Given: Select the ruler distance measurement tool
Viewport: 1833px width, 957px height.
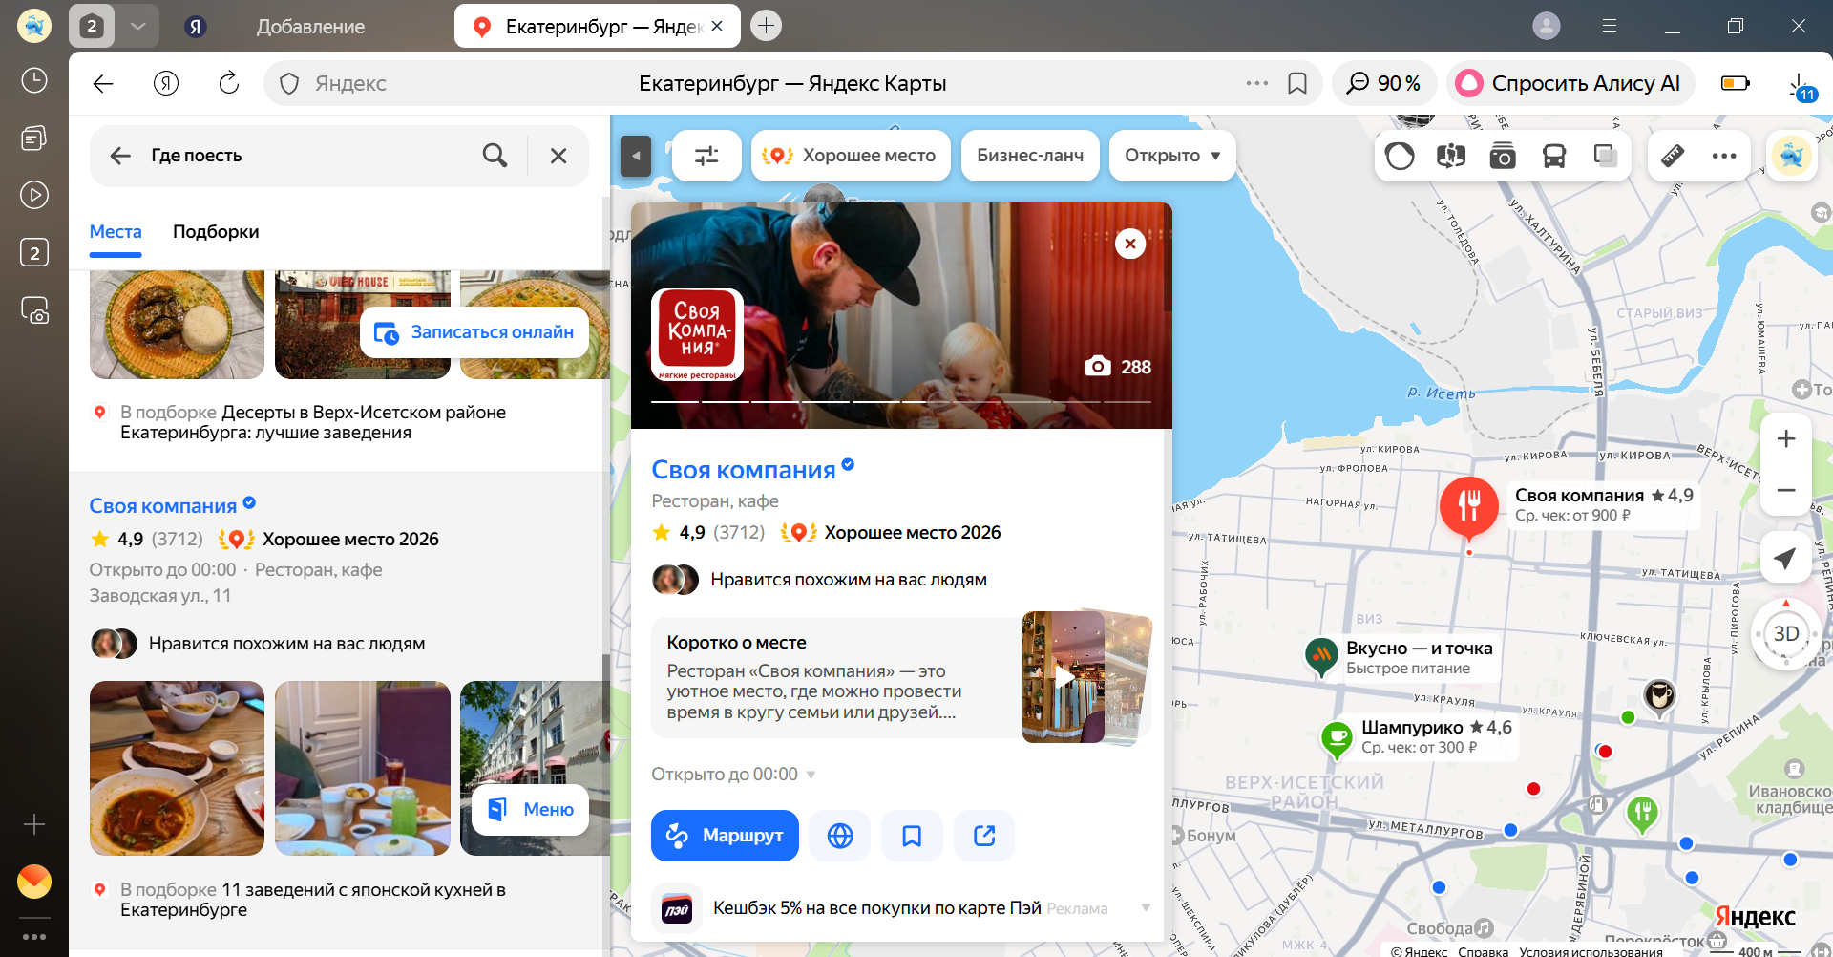Looking at the screenshot, I should pos(1673,156).
